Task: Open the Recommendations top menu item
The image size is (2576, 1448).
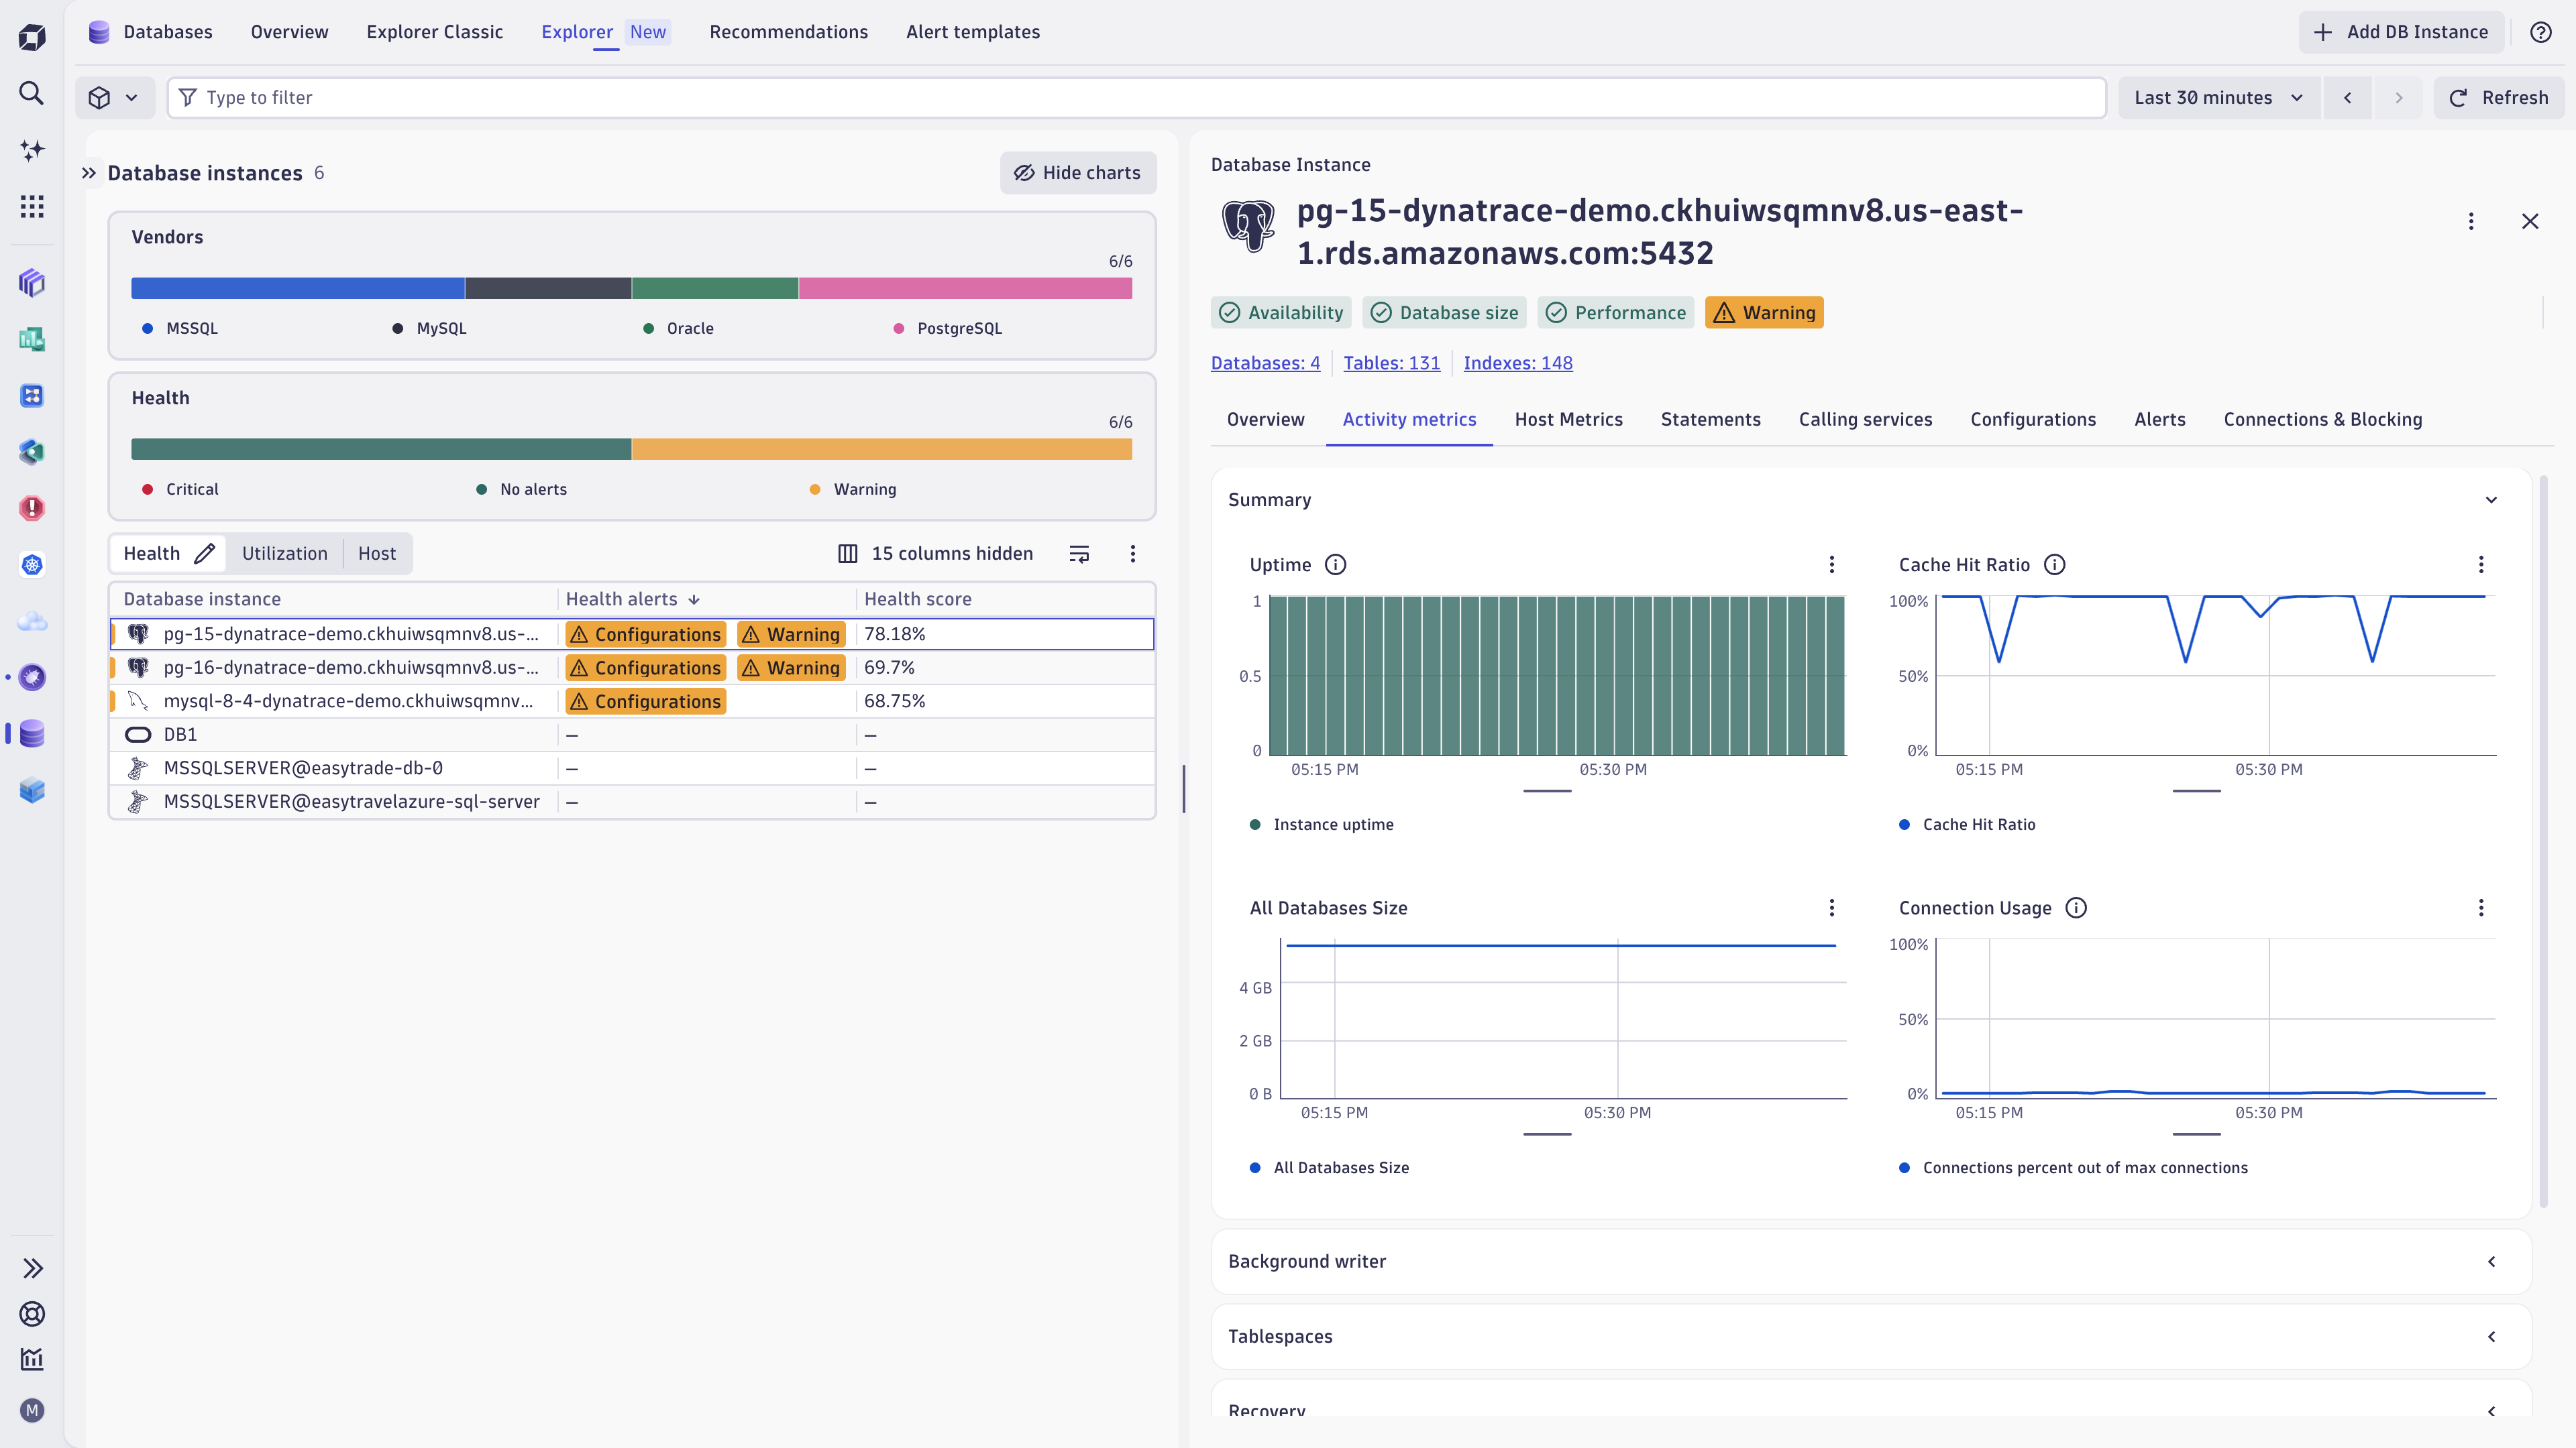Action: click(x=788, y=32)
